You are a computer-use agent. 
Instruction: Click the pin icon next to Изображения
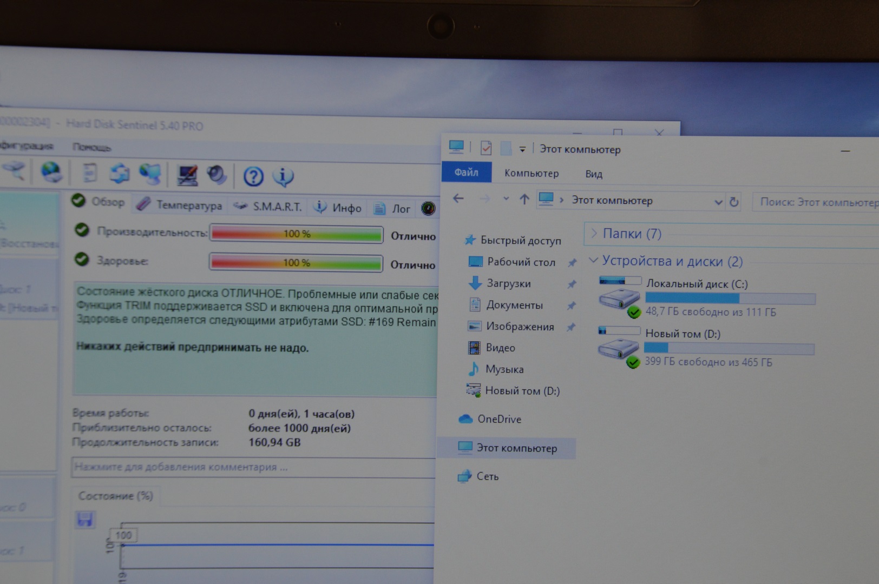(x=570, y=327)
